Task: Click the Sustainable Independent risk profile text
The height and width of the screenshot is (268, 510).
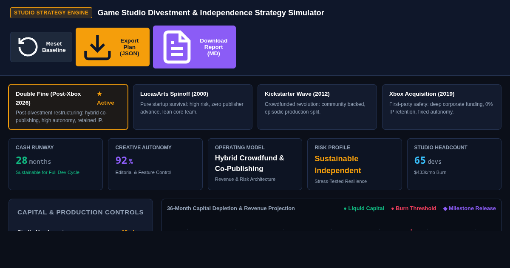Action: coord(338,165)
